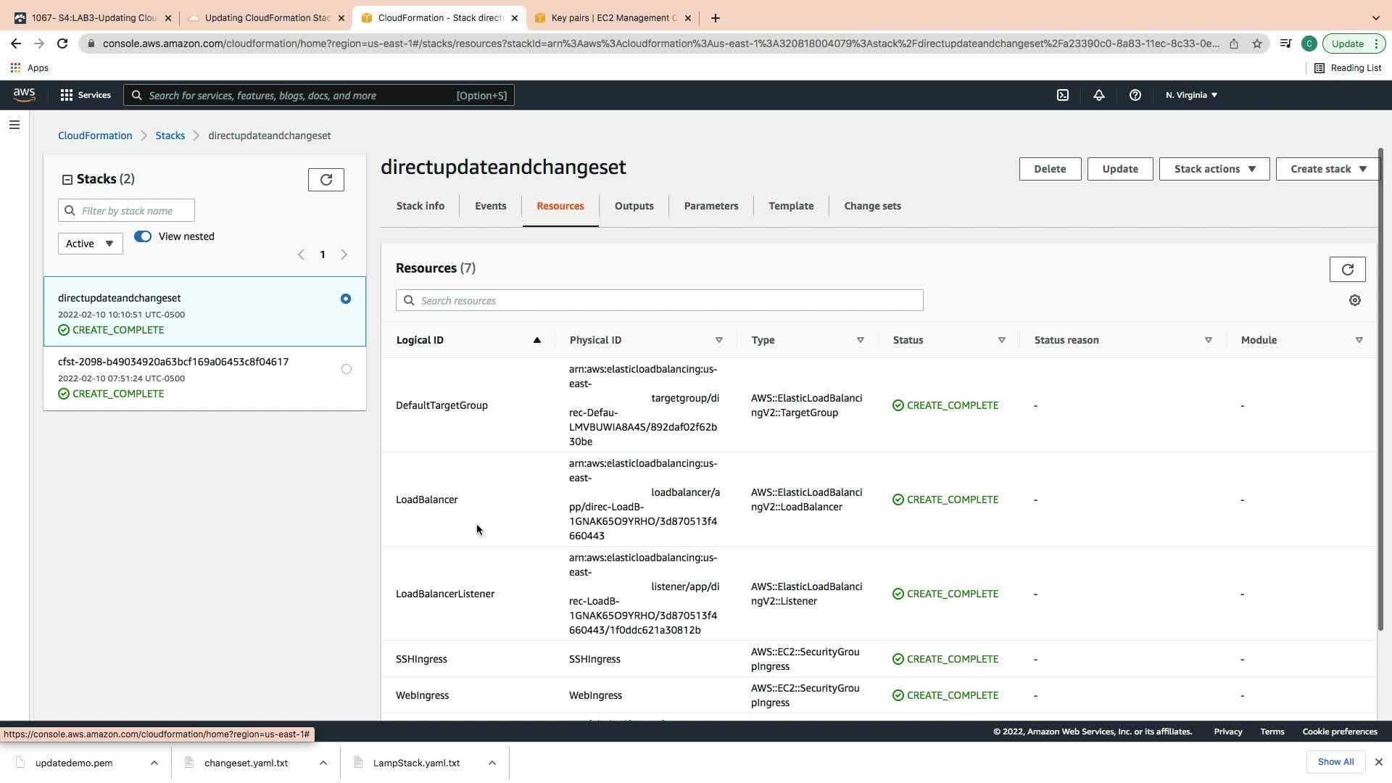
Task: Click the Search resources field
Action: (x=659, y=301)
